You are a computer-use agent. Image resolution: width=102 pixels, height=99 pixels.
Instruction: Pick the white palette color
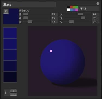pyautogui.click(x=69, y=10)
